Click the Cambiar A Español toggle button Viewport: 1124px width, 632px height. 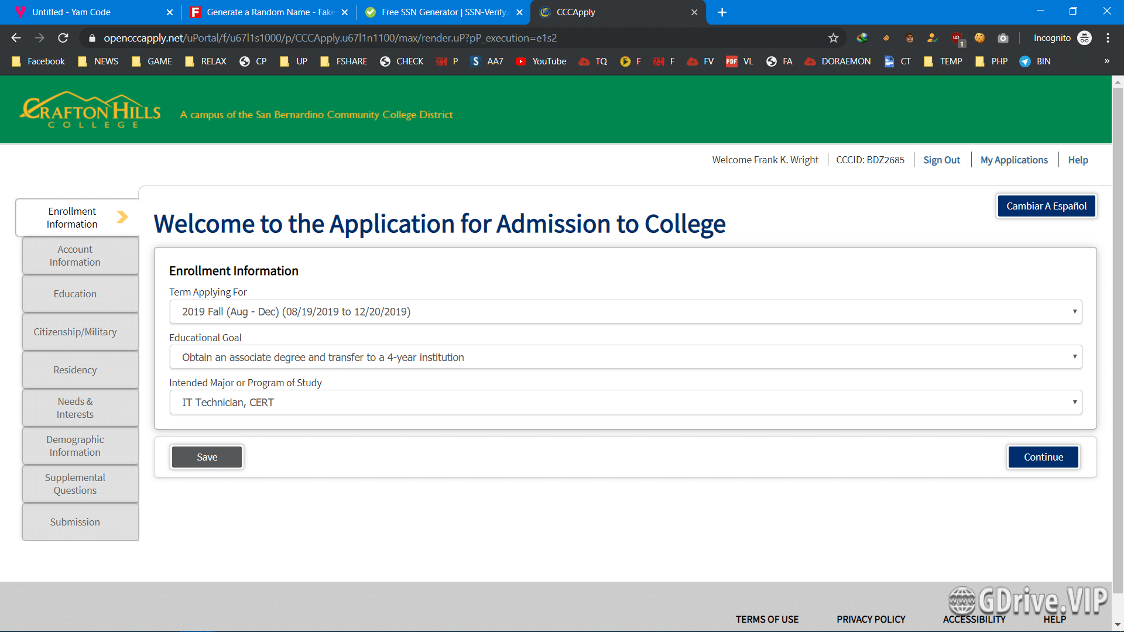point(1046,206)
